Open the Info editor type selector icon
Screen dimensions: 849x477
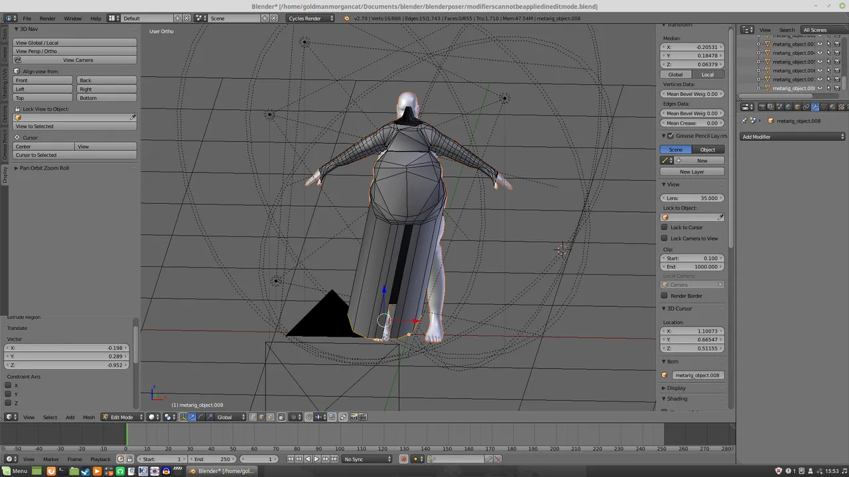click(x=11, y=18)
